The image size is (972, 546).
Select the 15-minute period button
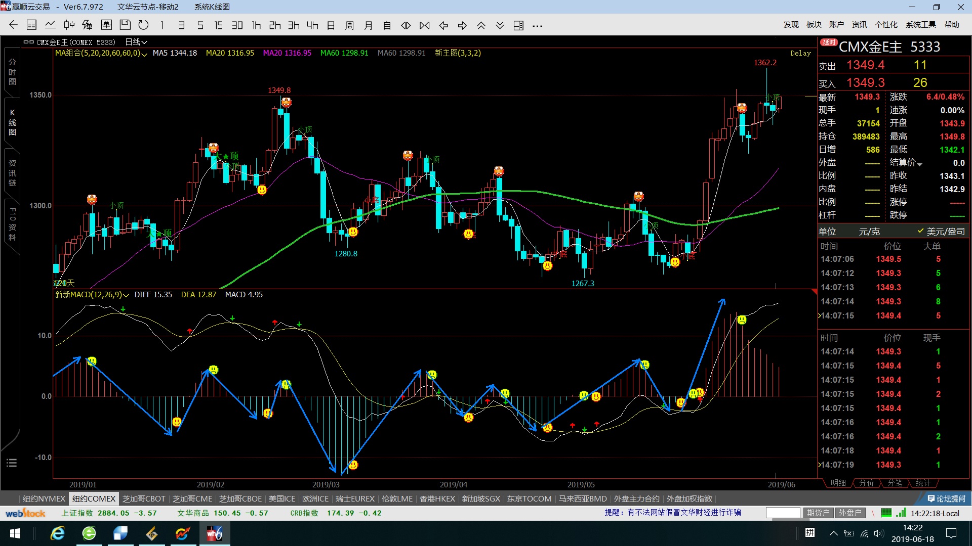click(x=218, y=25)
